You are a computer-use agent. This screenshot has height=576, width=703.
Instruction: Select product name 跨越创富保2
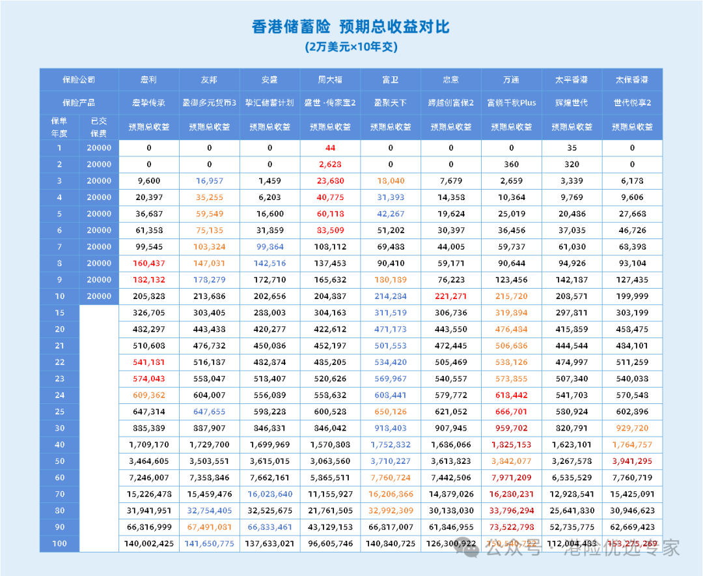coord(451,102)
